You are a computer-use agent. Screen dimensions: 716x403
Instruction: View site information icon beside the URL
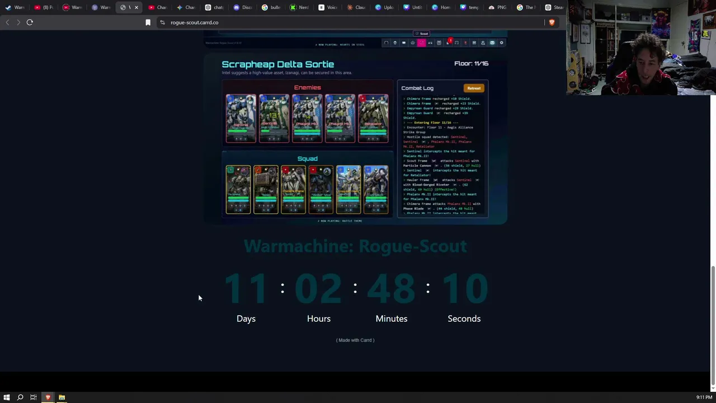click(162, 22)
